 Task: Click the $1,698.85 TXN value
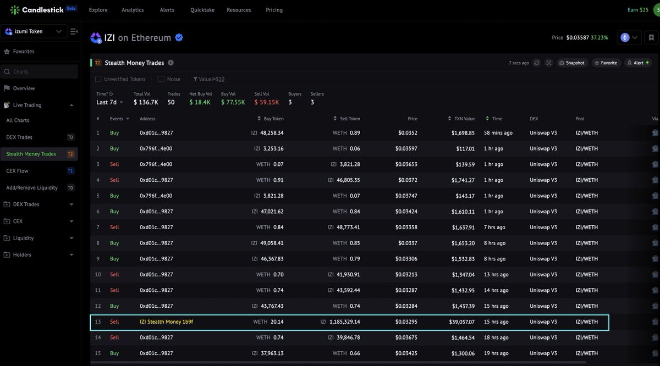[463, 133]
